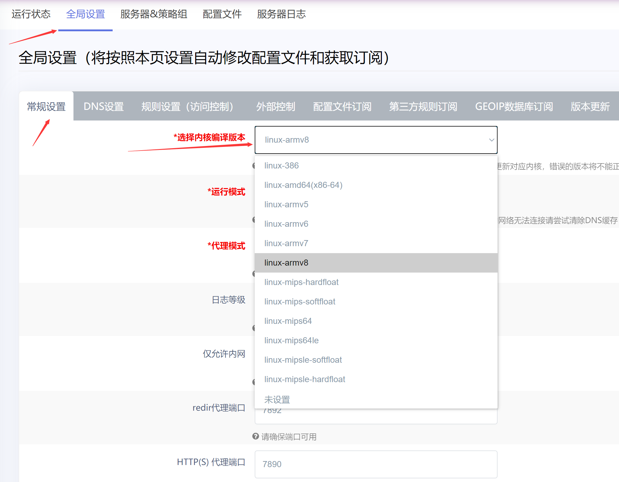Screen dimensions: 619x482
Task: Pick linux-mips64le from the list
Action: (291, 341)
